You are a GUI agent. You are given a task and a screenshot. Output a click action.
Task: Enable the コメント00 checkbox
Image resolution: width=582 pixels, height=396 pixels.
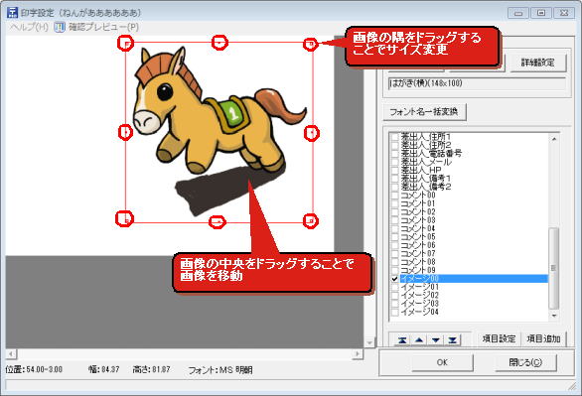click(394, 196)
